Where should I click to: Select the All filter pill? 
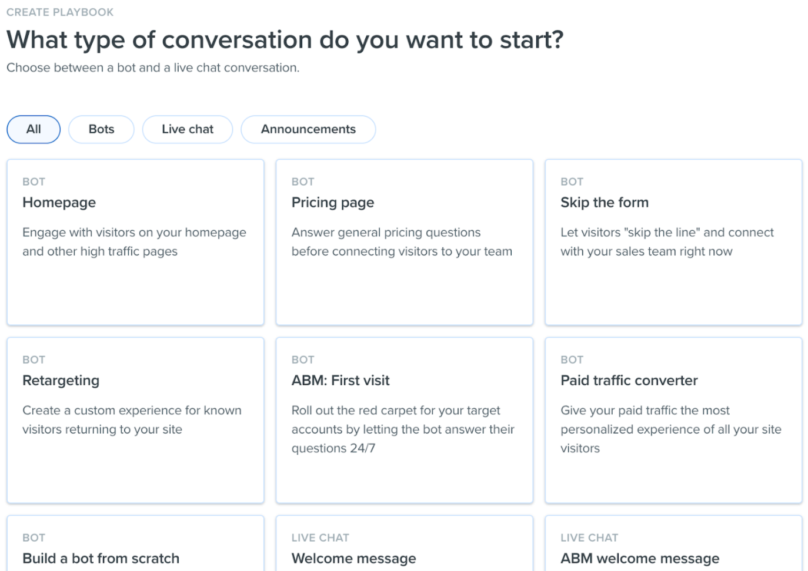[34, 129]
